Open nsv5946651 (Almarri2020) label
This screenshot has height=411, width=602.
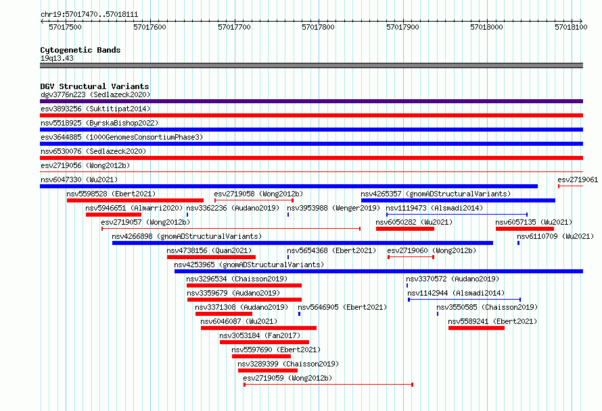point(134,208)
